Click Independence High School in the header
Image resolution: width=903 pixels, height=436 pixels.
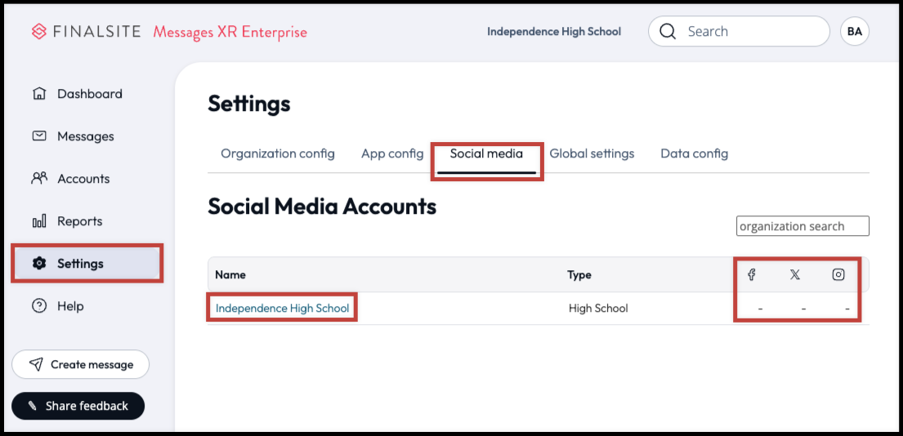pyautogui.click(x=554, y=32)
